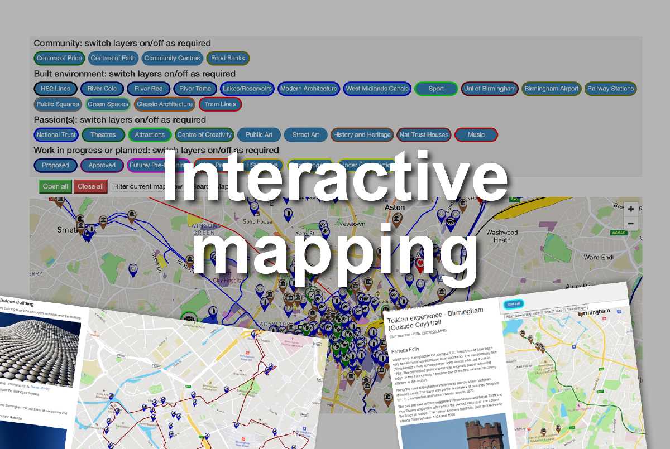
Task: Open the isolated blue pin near Grove Ln
Action: pyautogui.click(x=133, y=269)
